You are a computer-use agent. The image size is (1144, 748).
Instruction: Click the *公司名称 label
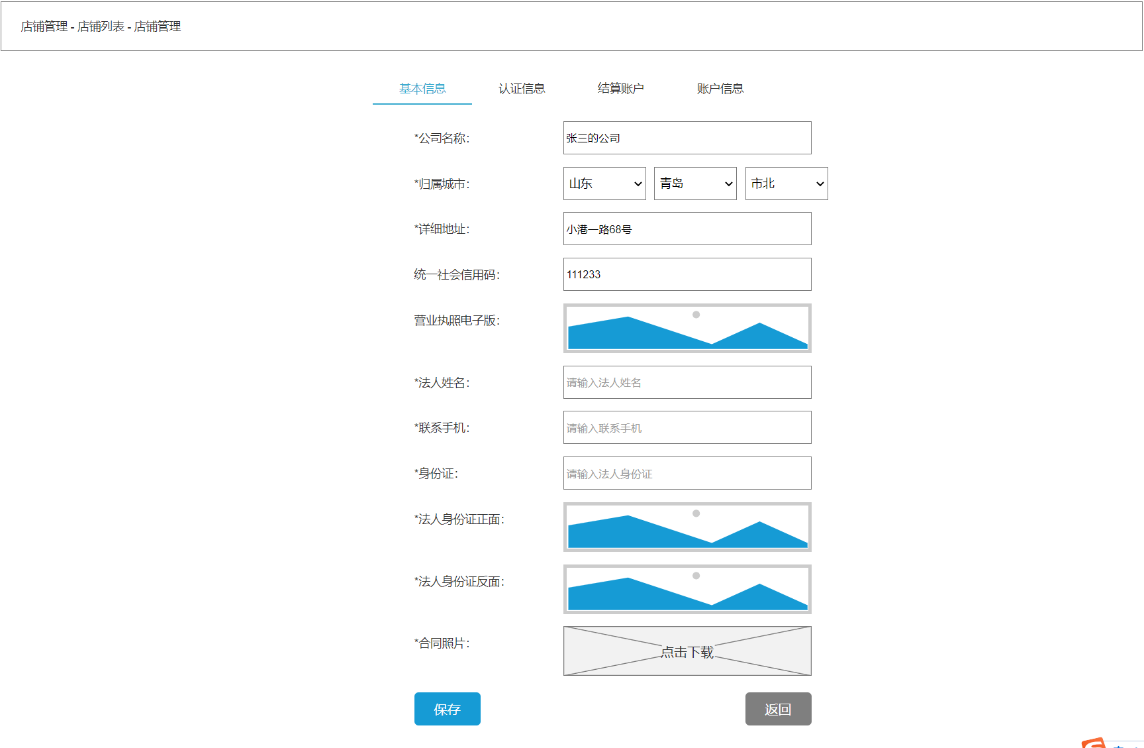[442, 138]
